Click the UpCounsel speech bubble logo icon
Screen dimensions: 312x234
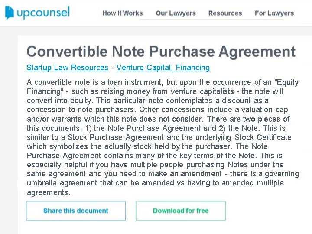coord(10,13)
